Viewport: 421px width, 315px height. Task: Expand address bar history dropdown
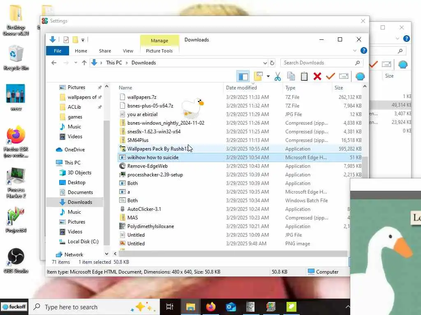pyautogui.click(x=265, y=63)
